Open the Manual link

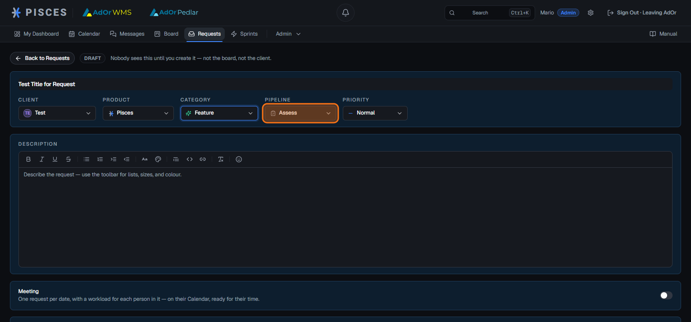click(x=663, y=34)
